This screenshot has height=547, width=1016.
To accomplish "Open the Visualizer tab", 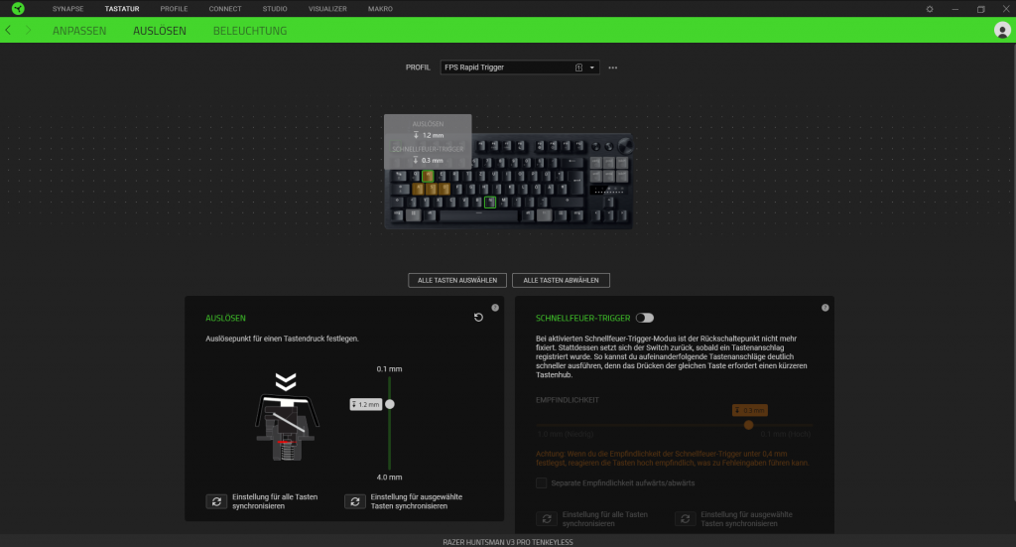I will point(327,9).
